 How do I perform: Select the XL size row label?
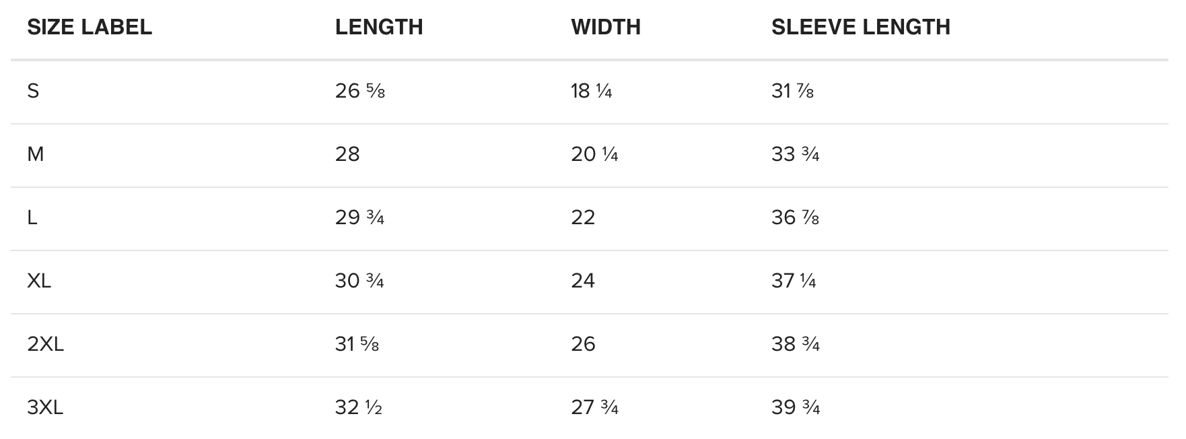click(39, 281)
